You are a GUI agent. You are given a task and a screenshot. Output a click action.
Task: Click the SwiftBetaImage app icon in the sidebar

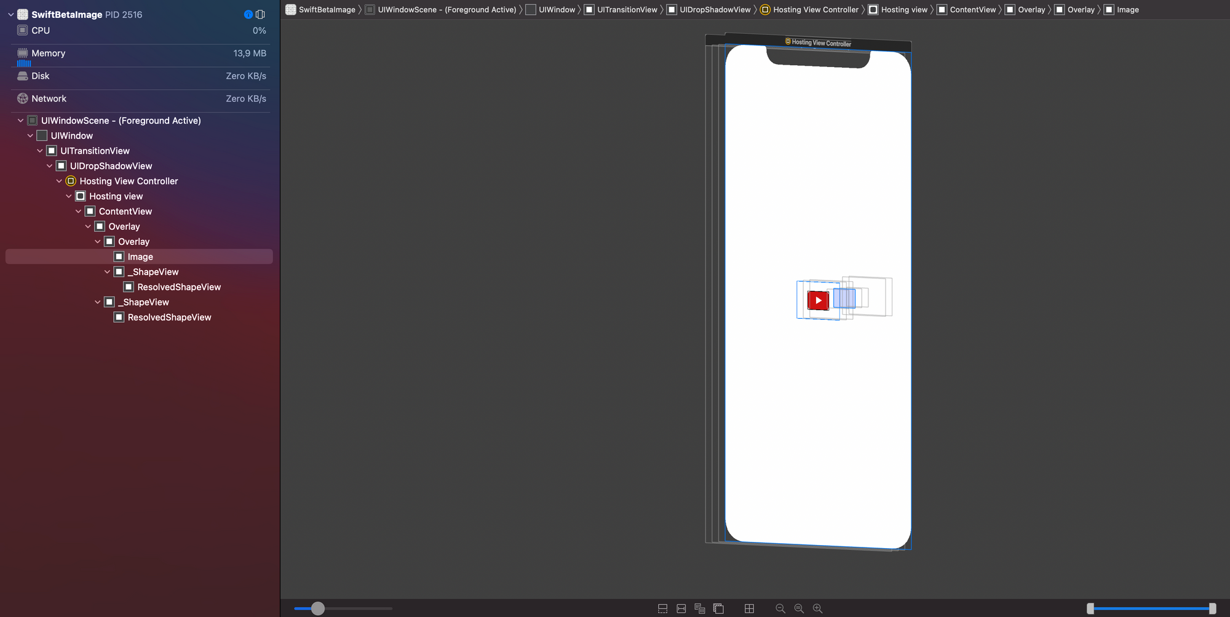(23, 14)
